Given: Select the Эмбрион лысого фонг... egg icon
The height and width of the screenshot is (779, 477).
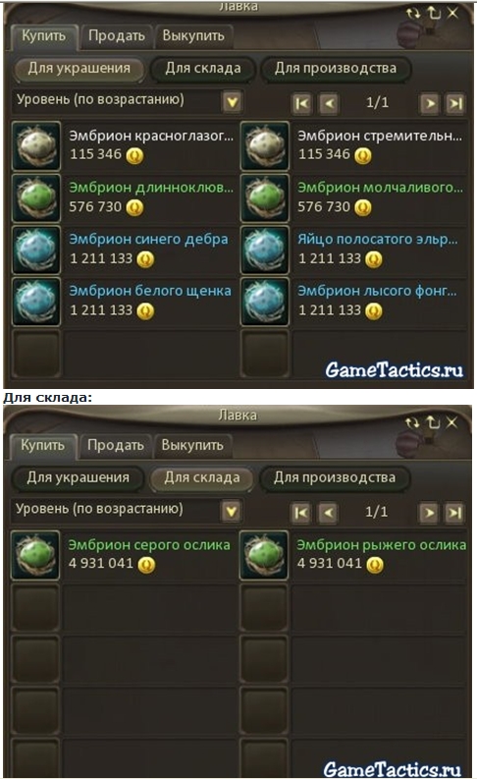Looking at the screenshot, I should tap(265, 302).
